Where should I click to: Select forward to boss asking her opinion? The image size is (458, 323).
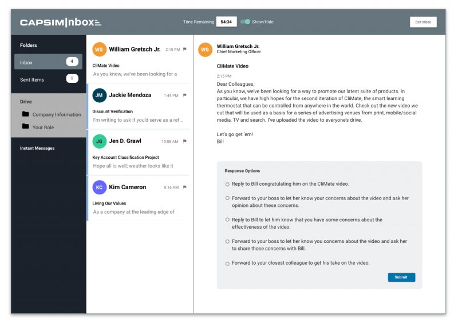click(x=227, y=198)
